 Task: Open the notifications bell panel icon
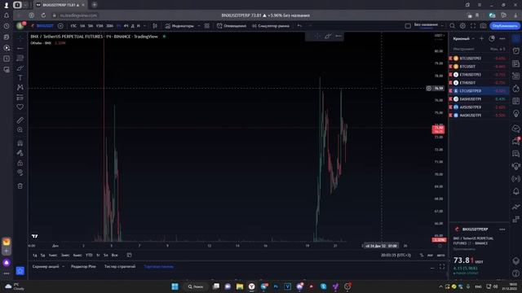click(x=516, y=191)
